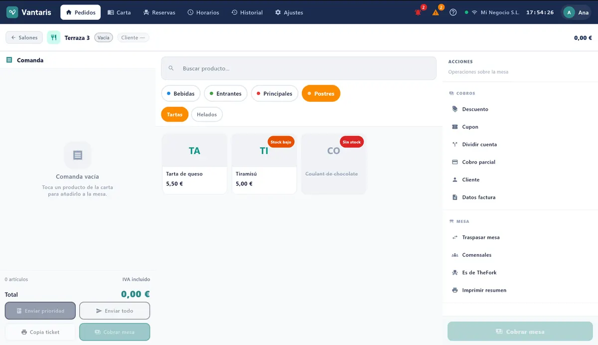Toggle Es de TheFork option
Image resolution: width=598 pixels, height=345 pixels.
pyautogui.click(x=520, y=273)
